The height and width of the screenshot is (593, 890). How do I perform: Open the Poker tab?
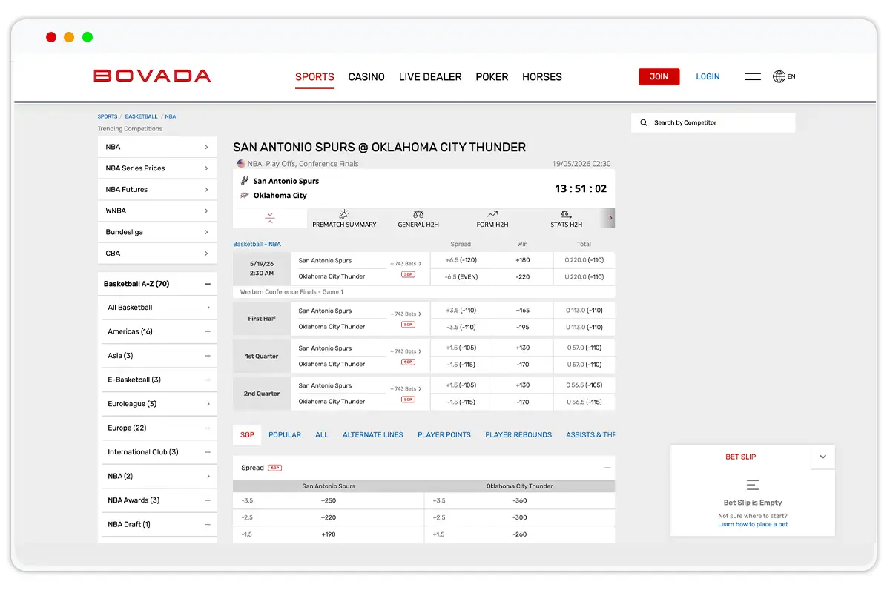[x=492, y=77]
